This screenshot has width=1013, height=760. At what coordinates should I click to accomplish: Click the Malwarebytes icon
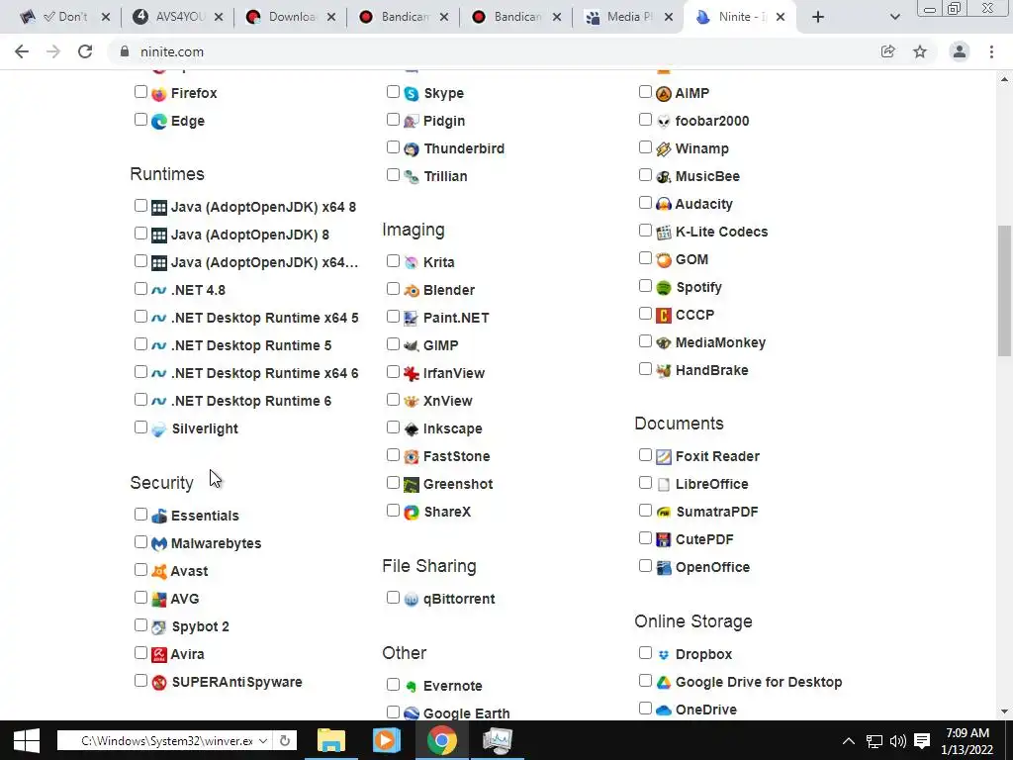point(159,544)
